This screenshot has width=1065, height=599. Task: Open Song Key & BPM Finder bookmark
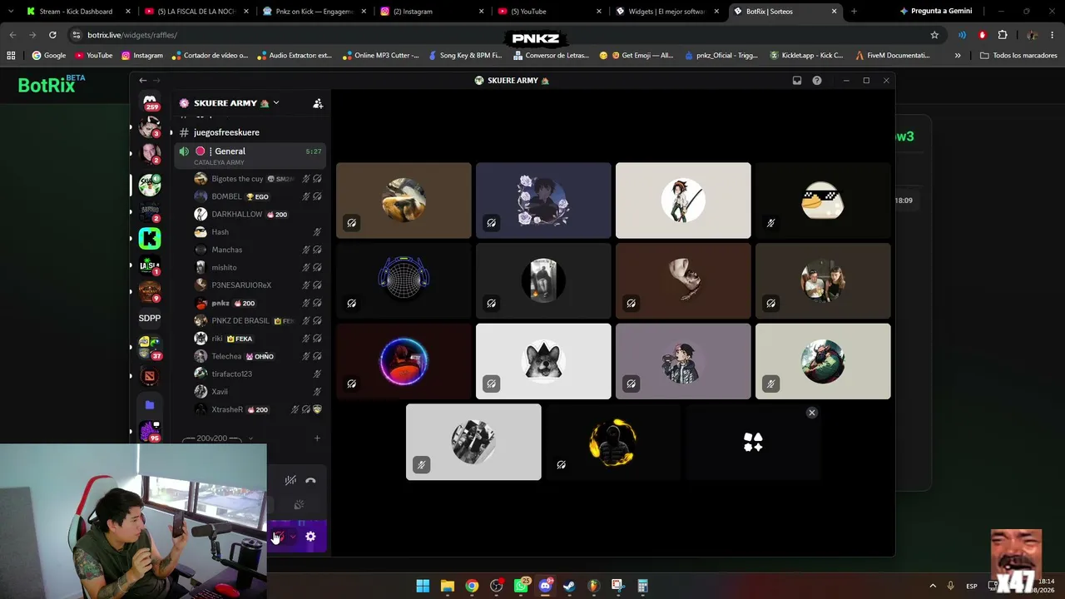tap(465, 55)
